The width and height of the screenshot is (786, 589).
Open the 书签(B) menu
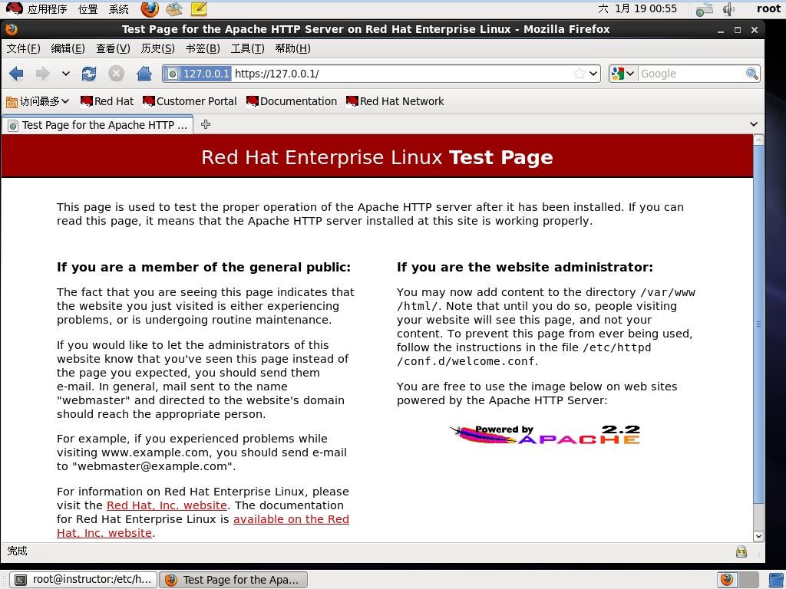coord(203,48)
